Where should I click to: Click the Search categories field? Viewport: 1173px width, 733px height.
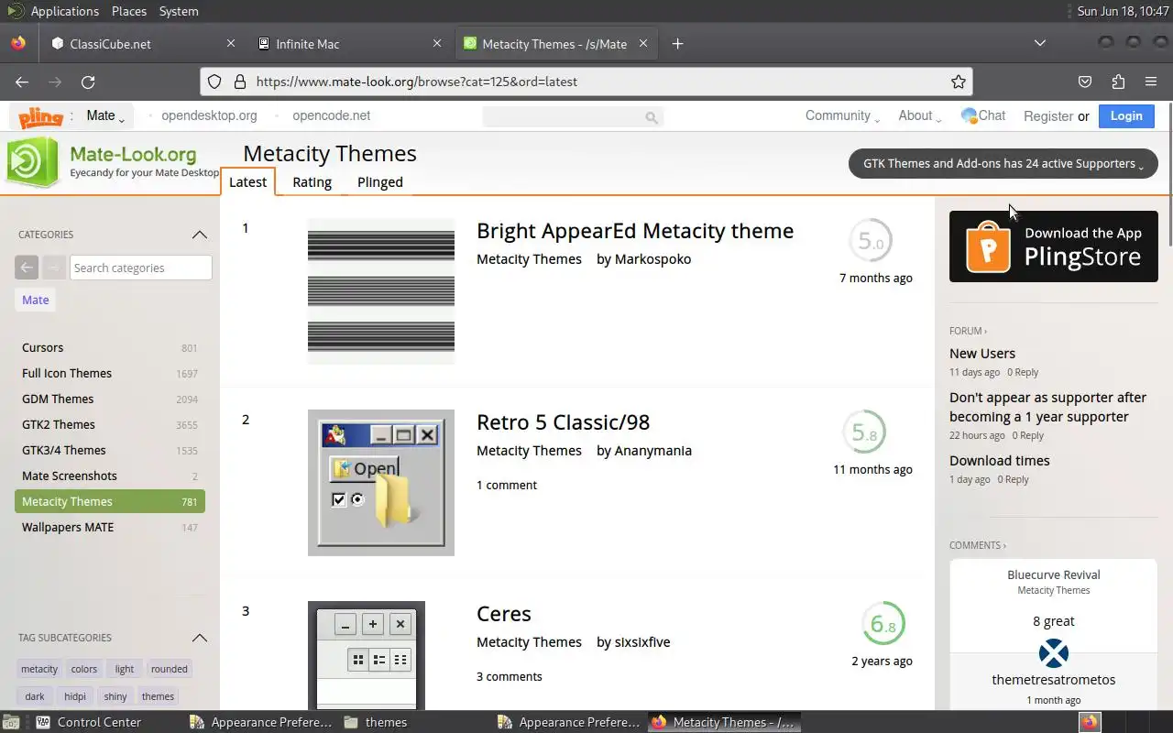(x=141, y=268)
